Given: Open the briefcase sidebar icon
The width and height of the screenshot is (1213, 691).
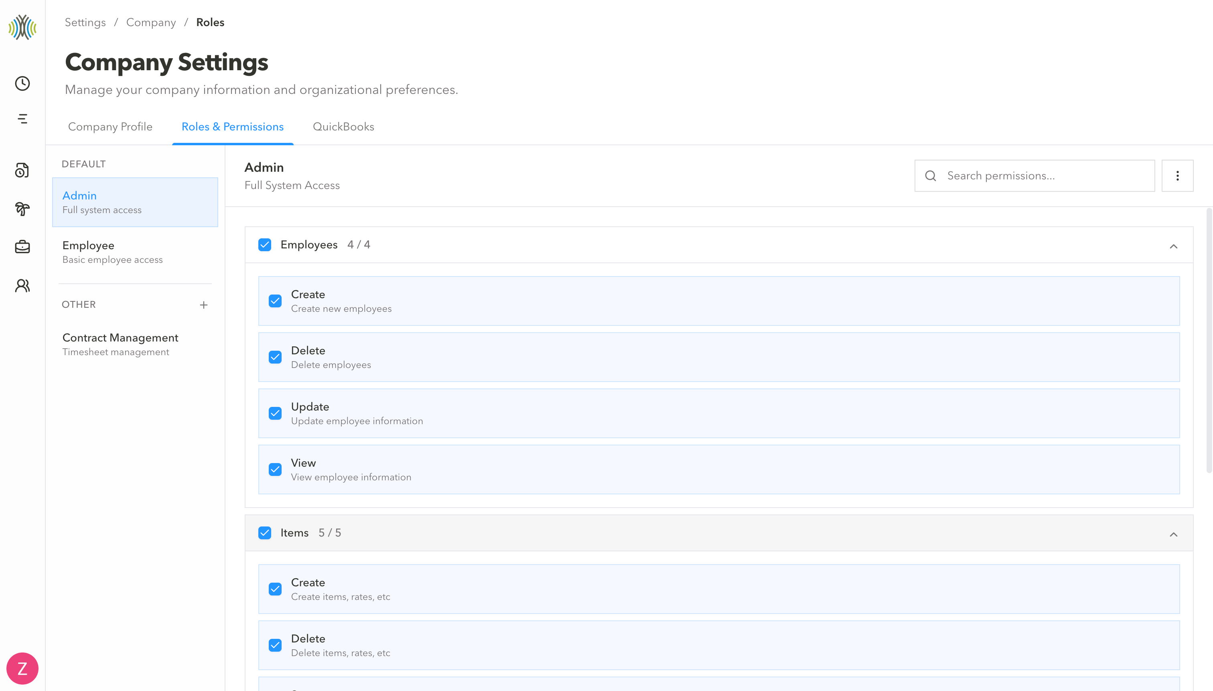Looking at the screenshot, I should click(x=22, y=247).
